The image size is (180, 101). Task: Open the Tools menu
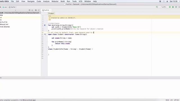point(74,1)
